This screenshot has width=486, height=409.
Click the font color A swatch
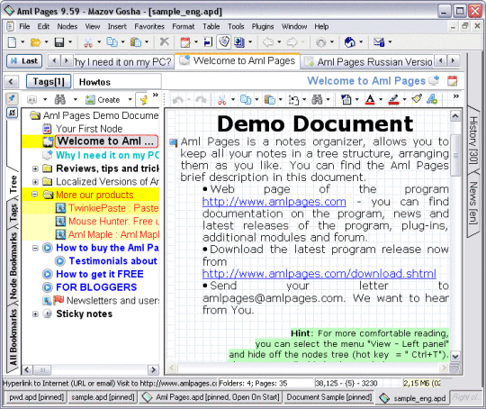(x=370, y=100)
